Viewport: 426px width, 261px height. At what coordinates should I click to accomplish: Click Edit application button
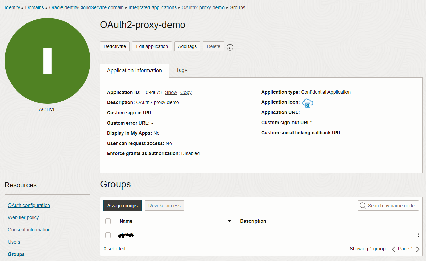point(152,46)
